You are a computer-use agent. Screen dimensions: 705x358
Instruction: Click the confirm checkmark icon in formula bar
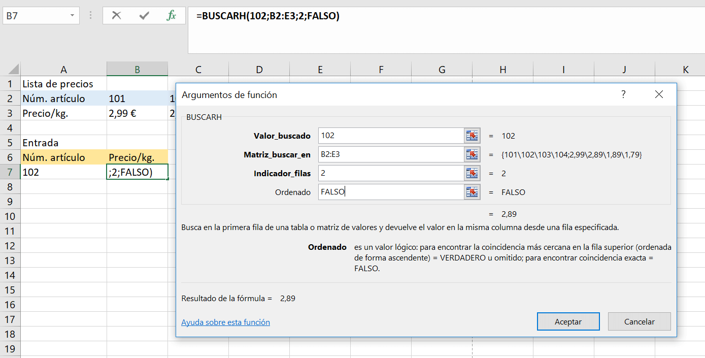144,16
